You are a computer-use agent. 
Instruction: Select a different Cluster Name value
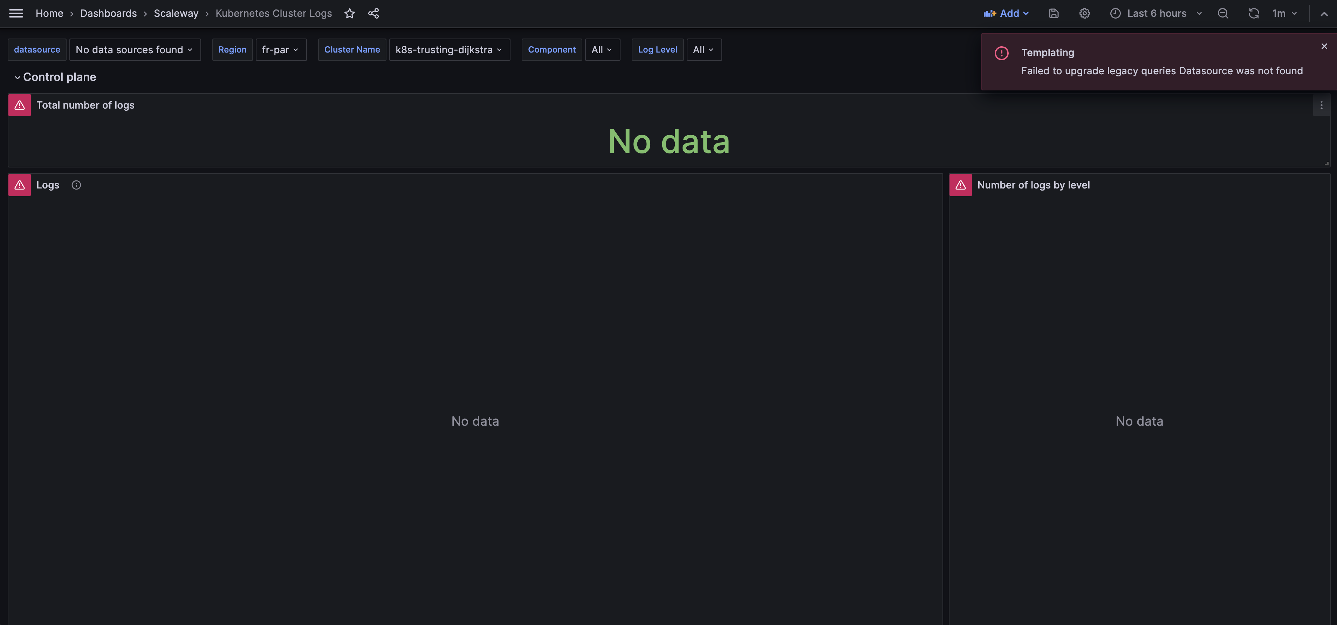(450, 50)
